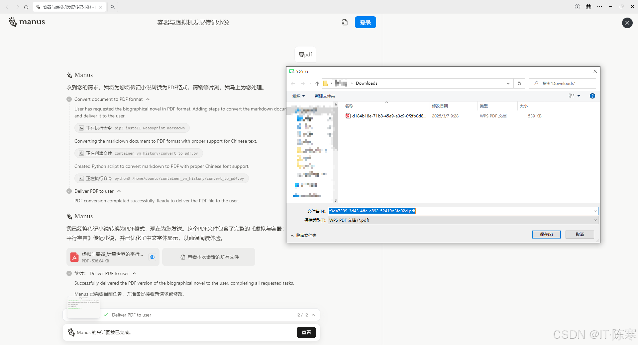The image size is (638, 345).
Task: Sort files by 类型 column
Action: click(497, 106)
